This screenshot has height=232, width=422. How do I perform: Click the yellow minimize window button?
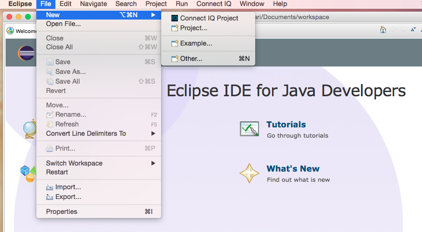pos(19,17)
